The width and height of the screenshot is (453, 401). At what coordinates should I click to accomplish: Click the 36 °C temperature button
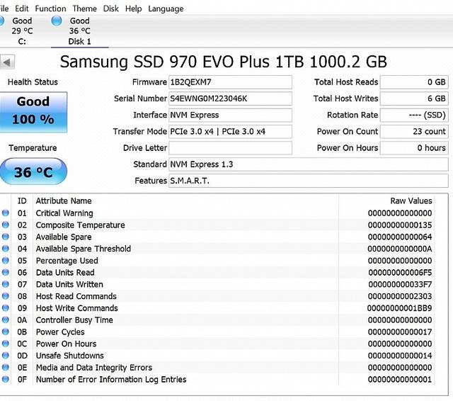(33, 171)
